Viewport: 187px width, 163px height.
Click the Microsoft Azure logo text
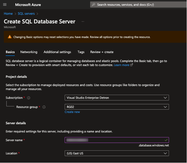tap(28, 5)
